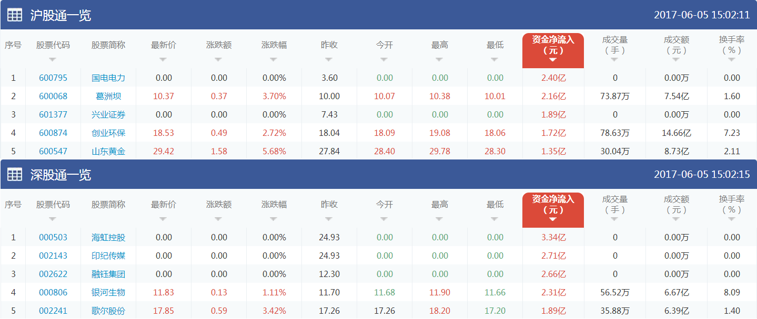Open 融钰集团 stock name link
757x319 pixels.
click(108, 274)
